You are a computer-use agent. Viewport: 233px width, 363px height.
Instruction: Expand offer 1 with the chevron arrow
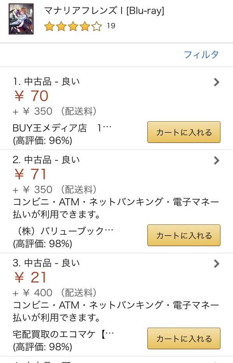click(216, 82)
